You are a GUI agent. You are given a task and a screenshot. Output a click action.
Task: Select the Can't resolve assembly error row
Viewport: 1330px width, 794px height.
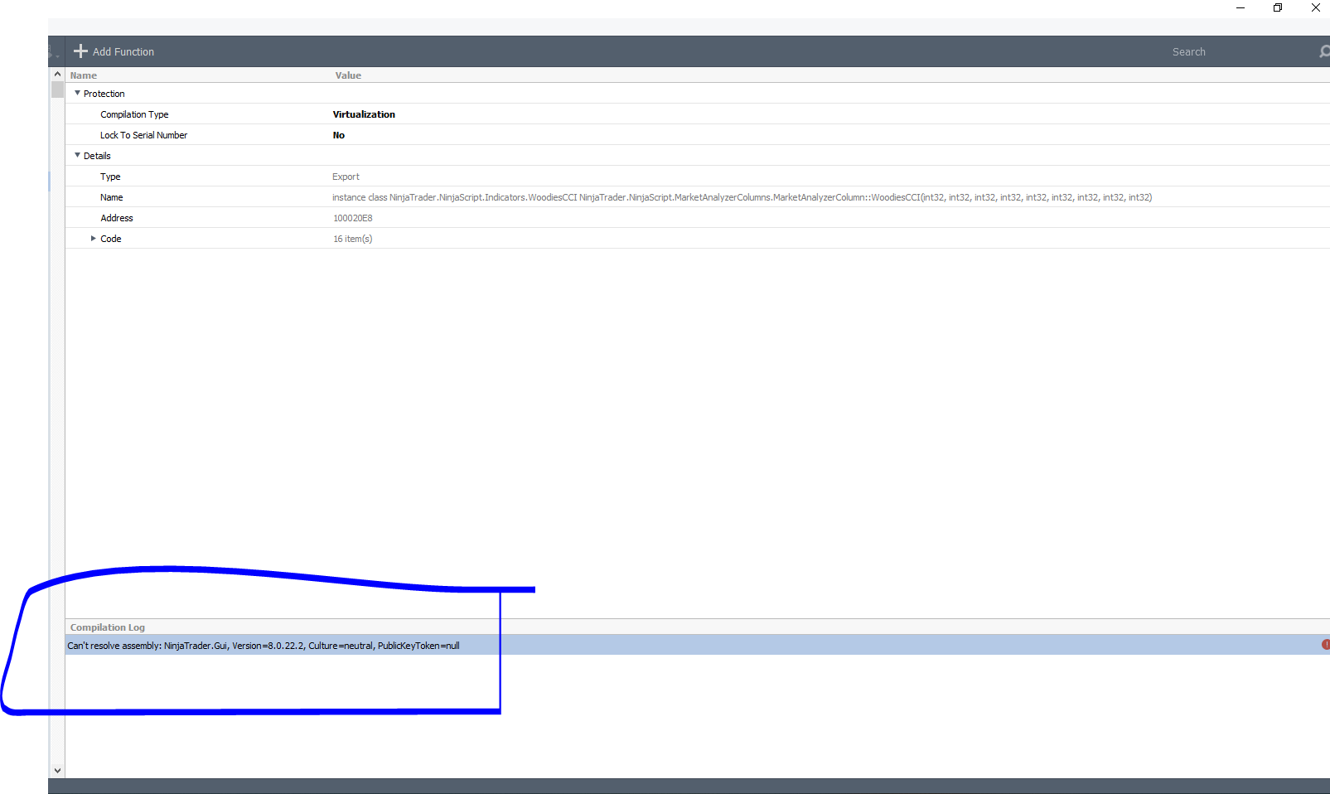pos(264,646)
